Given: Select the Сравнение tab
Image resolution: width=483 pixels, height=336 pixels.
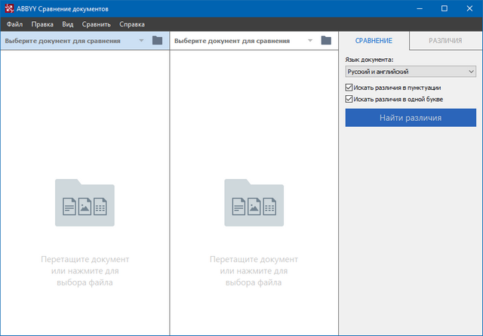Looking at the screenshot, I should (x=374, y=40).
